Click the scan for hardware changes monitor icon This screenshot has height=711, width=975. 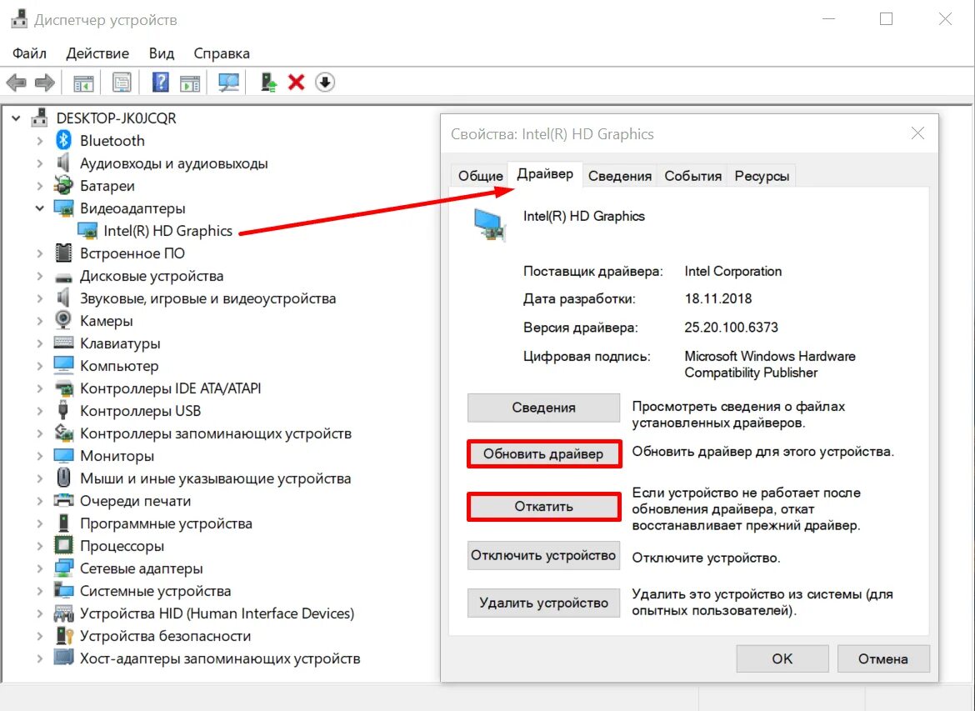point(228,83)
